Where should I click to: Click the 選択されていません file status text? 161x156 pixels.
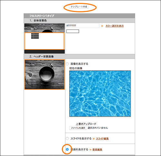point(98,128)
